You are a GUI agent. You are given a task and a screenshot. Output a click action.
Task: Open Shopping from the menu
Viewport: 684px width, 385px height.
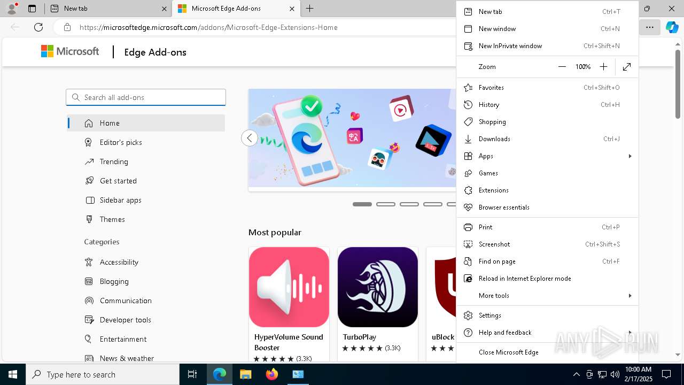[548, 122]
